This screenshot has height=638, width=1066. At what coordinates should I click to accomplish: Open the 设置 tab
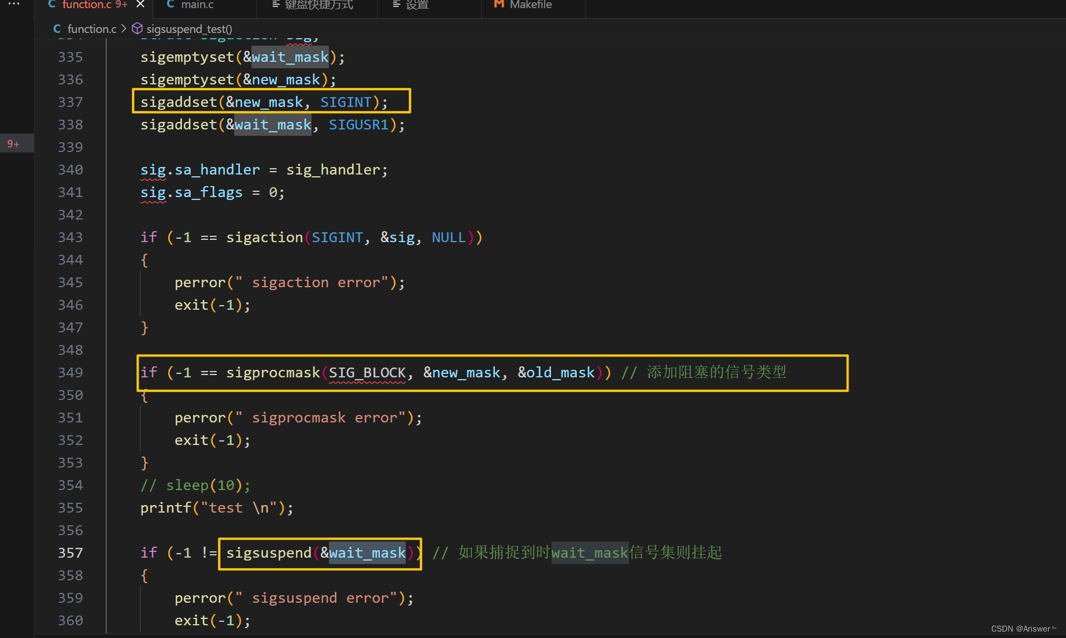tap(417, 5)
